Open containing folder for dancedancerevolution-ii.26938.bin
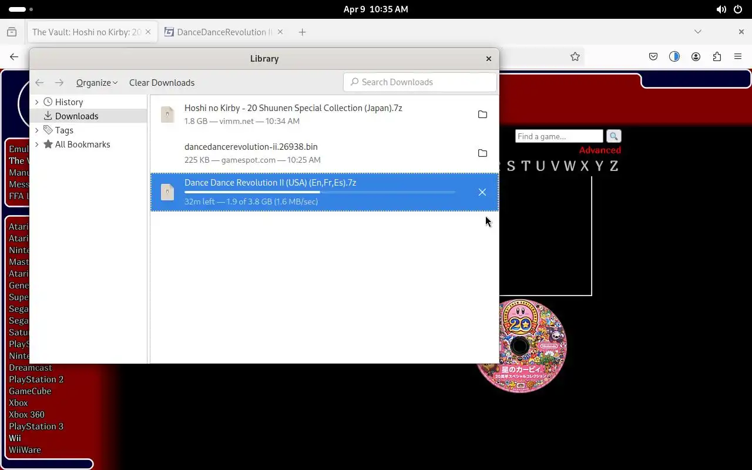Image resolution: width=752 pixels, height=470 pixels. (x=482, y=153)
